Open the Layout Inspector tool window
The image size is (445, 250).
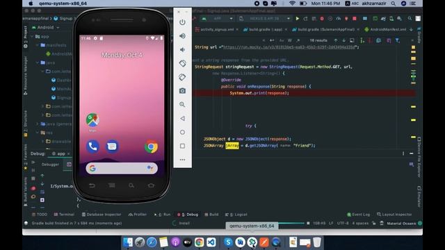(x=394, y=215)
